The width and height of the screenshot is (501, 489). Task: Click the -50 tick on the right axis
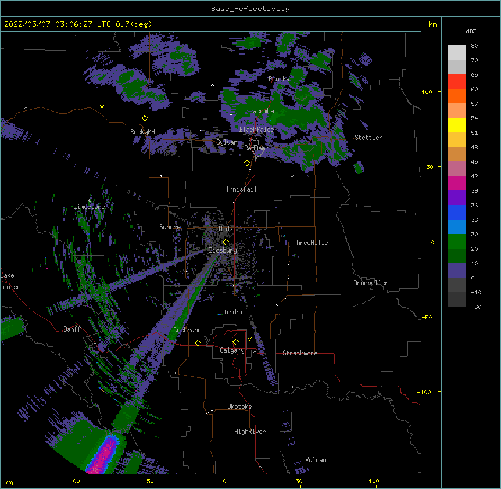427,317
